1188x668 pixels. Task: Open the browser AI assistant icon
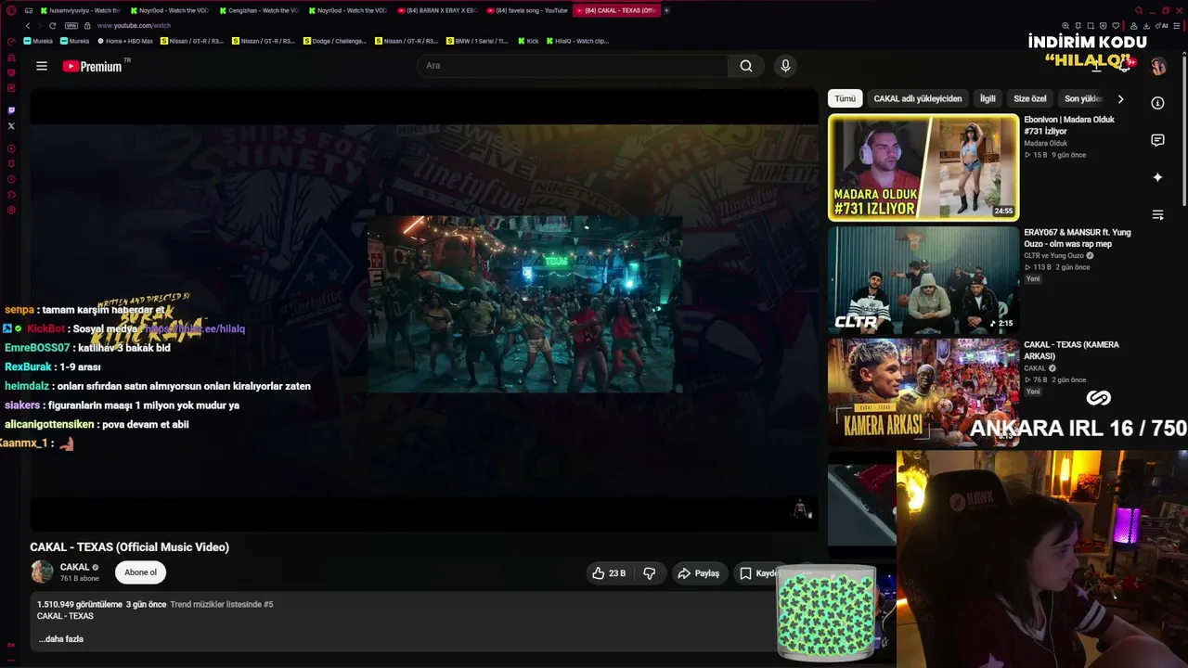(1163, 26)
